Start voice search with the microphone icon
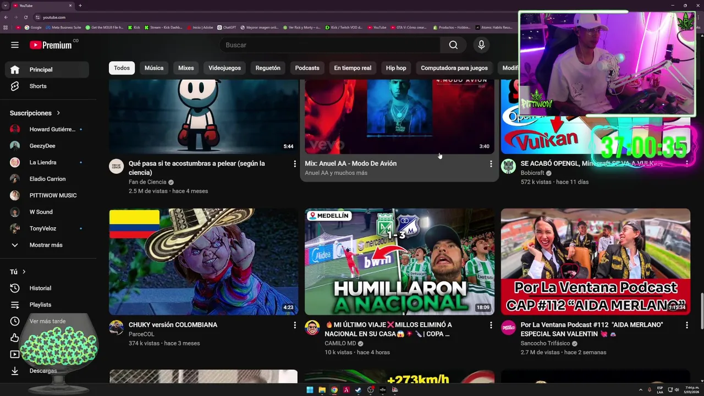Viewport: 704px width, 396px height. click(481, 45)
